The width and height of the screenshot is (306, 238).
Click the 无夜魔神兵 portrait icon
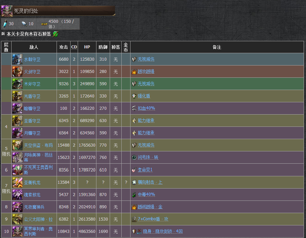pos(17,207)
